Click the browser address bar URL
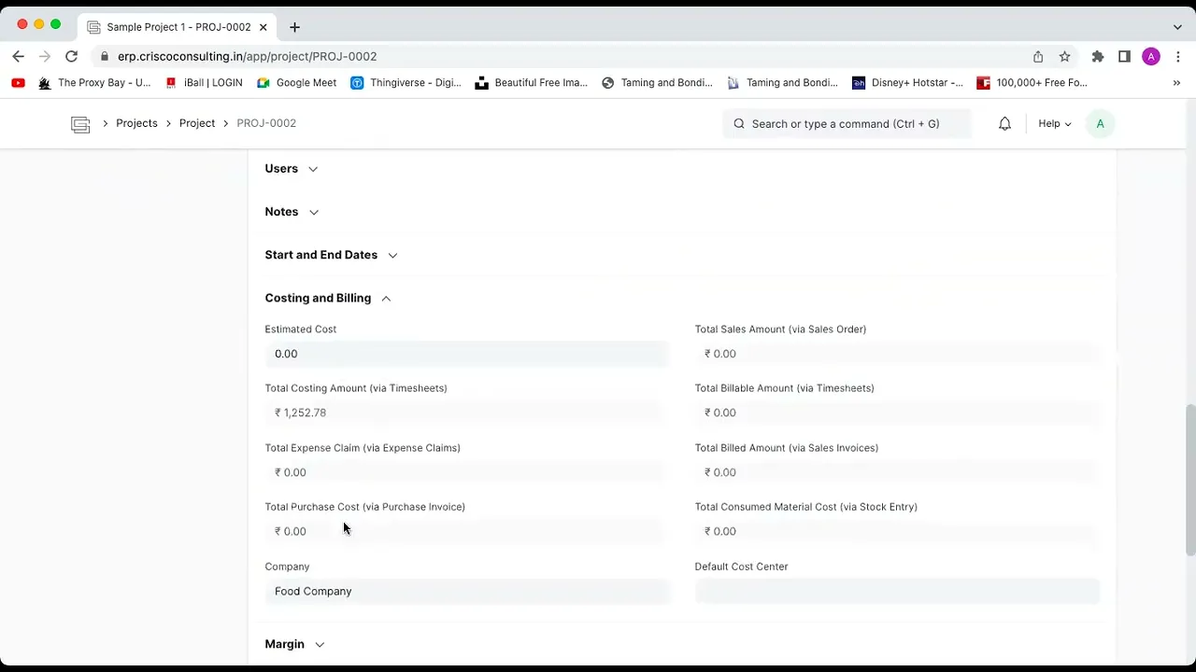This screenshot has height=672, width=1196. (x=247, y=56)
